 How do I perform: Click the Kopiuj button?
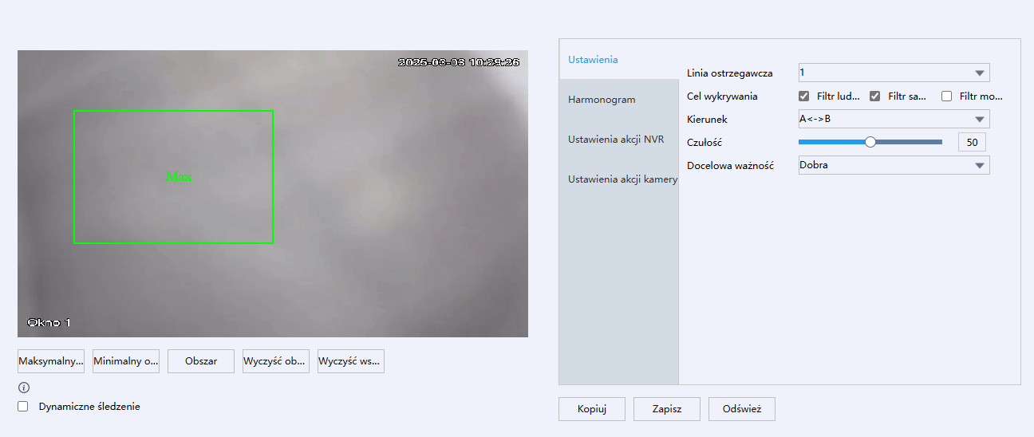[x=592, y=409]
